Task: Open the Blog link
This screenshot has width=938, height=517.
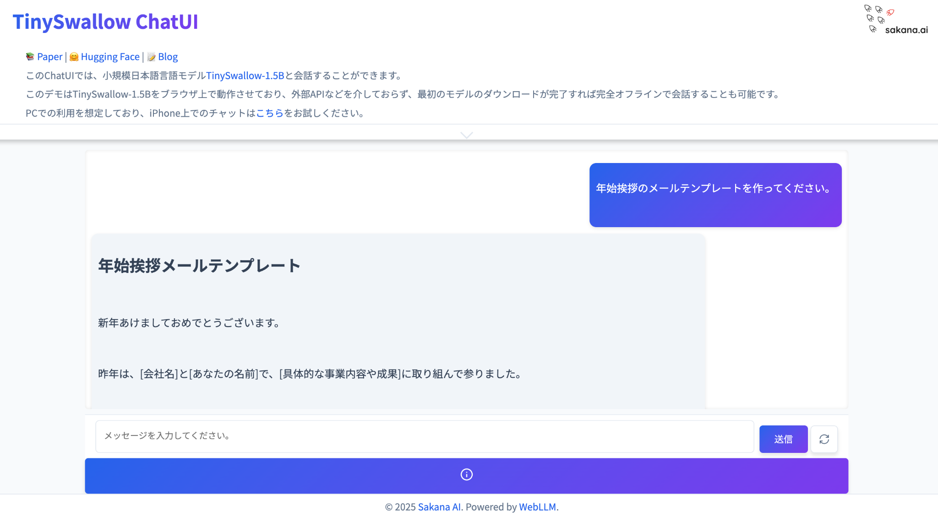Action: click(x=168, y=57)
